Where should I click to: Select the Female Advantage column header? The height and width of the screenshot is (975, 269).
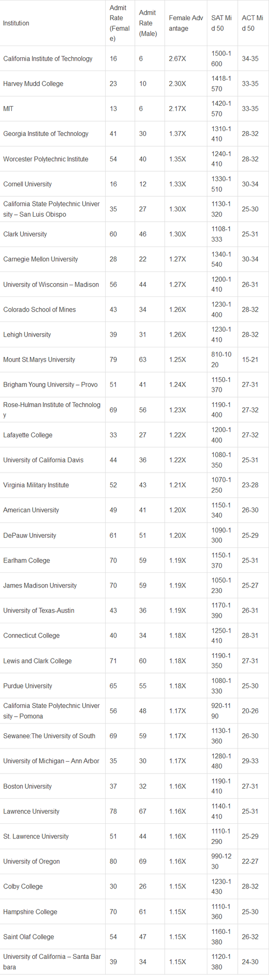coord(186,23)
